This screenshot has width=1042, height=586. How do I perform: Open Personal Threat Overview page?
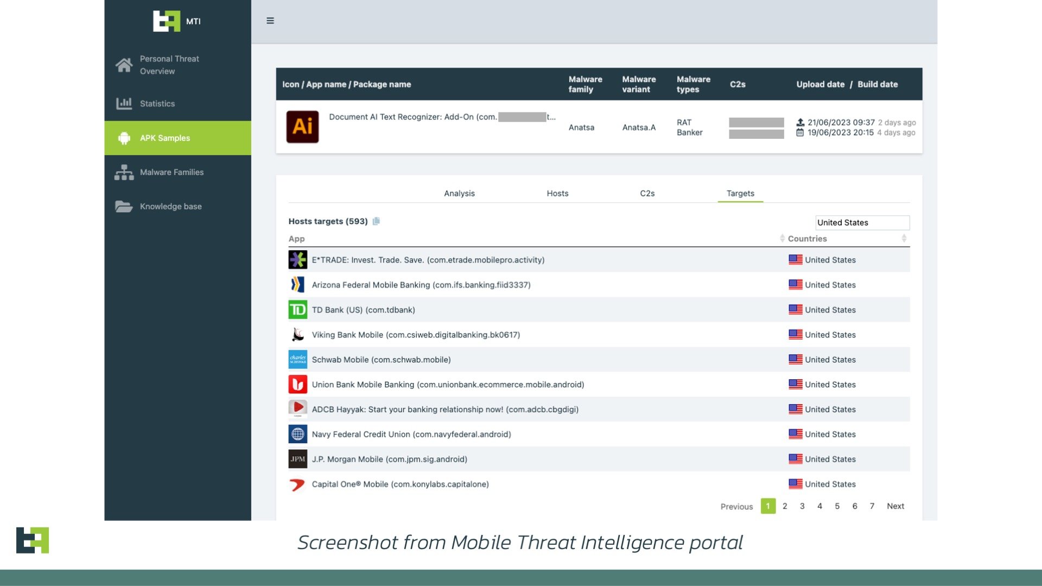click(x=177, y=65)
